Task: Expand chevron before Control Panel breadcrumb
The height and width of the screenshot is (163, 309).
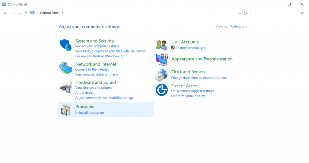Action: click(x=37, y=13)
